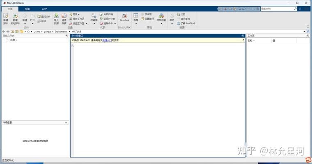312x164 pixels.
Task: Click 了解 MATLAB (Learn MATLAB)
Action: coord(186,23)
